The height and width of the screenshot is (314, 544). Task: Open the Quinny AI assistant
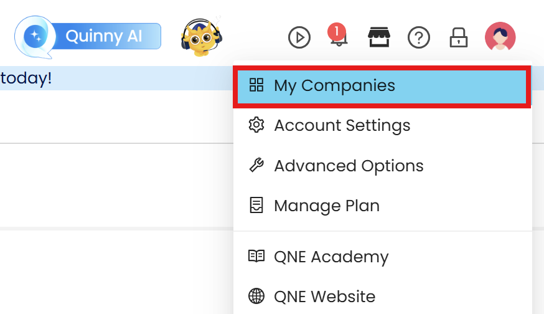(88, 36)
